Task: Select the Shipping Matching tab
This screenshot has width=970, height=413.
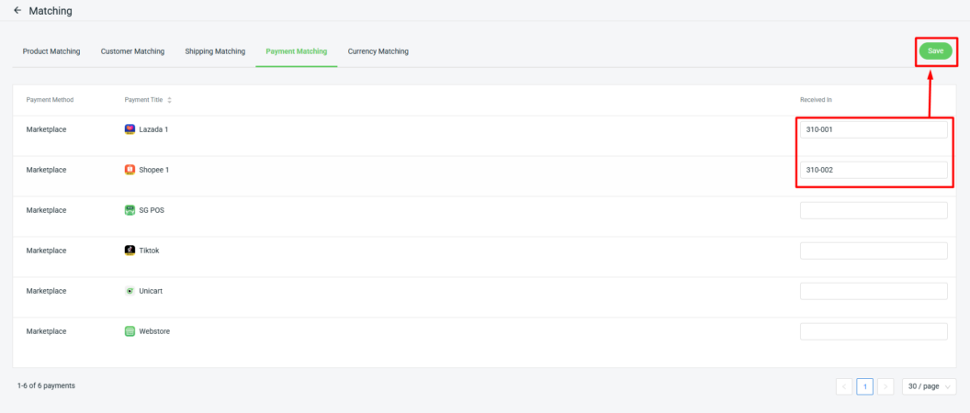Action: [x=215, y=51]
